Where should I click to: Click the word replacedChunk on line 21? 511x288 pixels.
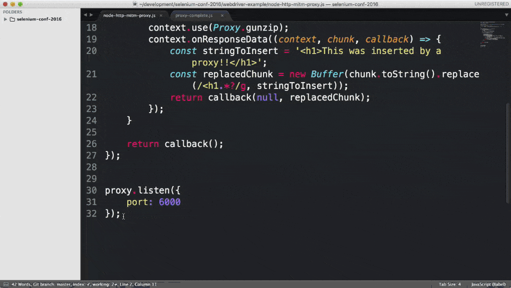237,74
